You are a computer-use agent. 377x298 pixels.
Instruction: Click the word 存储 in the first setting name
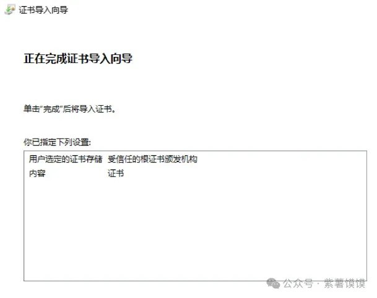(x=94, y=159)
